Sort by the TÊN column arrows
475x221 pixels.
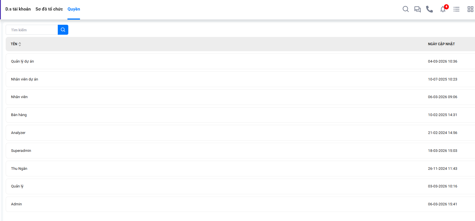[20, 44]
